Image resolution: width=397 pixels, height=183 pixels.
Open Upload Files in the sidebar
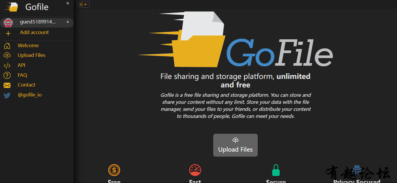tap(32, 55)
